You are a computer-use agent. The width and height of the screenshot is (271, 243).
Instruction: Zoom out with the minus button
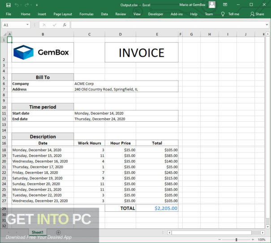(x=219, y=239)
